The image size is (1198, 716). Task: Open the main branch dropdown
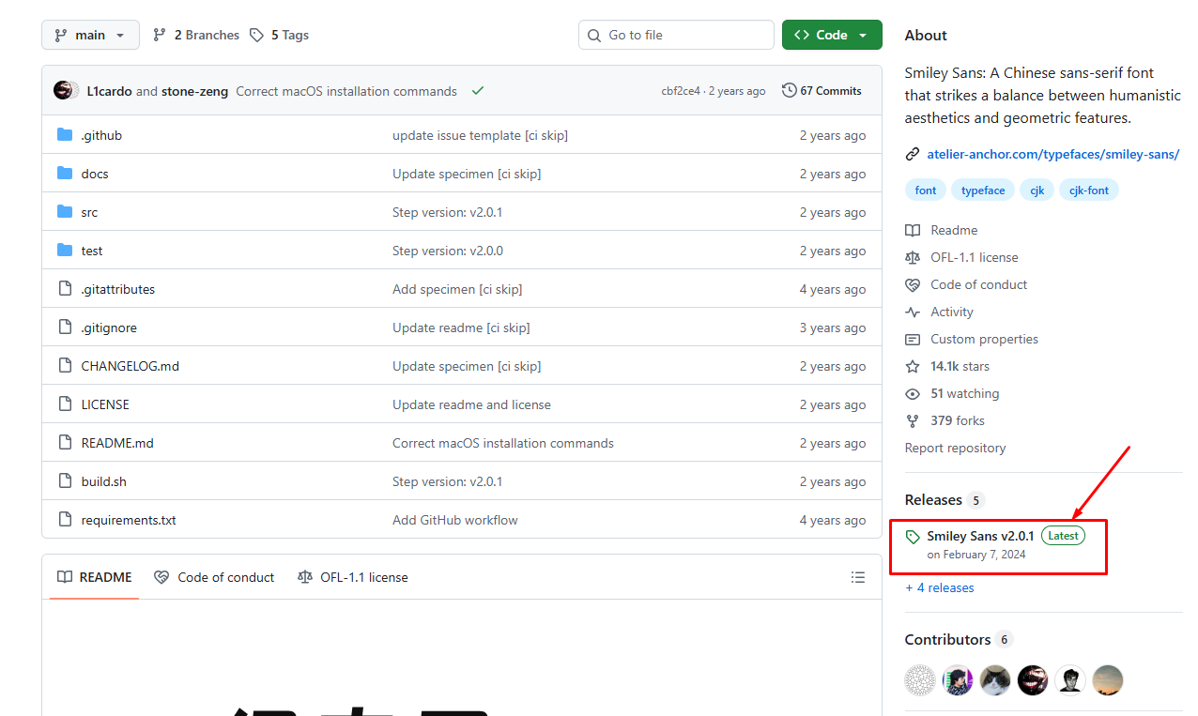click(90, 35)
